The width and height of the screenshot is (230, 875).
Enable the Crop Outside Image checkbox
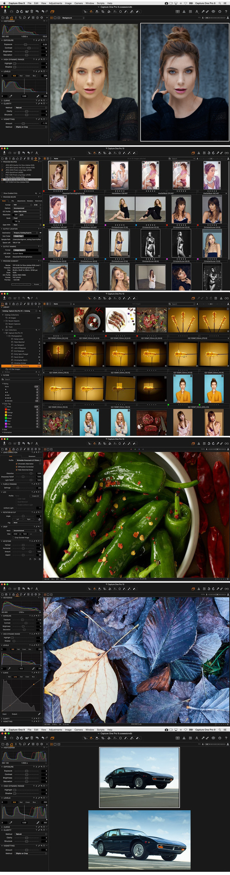(13, 538)
